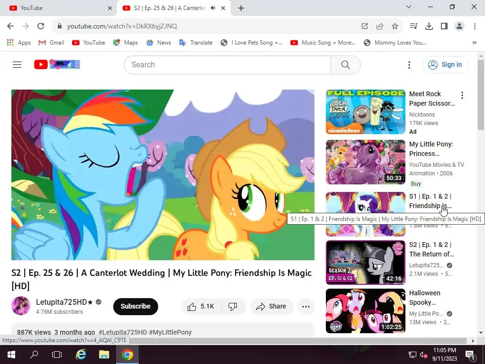Open media controls in Chrome toolbar
The height and width of the screenshot is (364, 485).
tap(413, 27)
